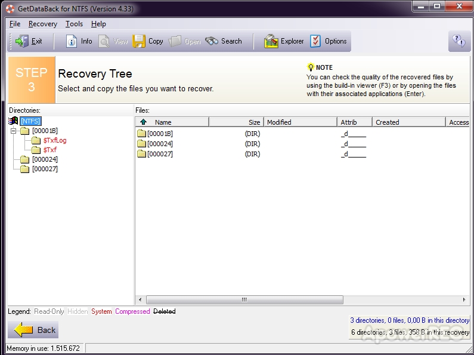
Task: Open the Recovery menu
Action: coord(43,24)
